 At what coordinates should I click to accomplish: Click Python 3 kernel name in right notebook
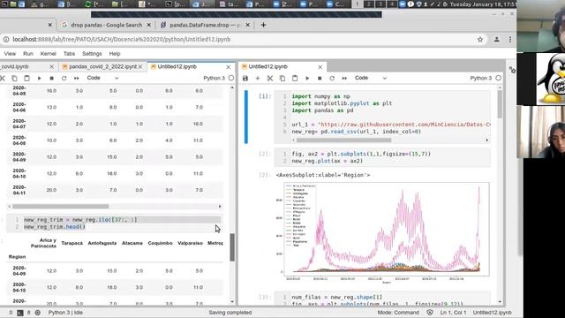(x=480, y=78)
